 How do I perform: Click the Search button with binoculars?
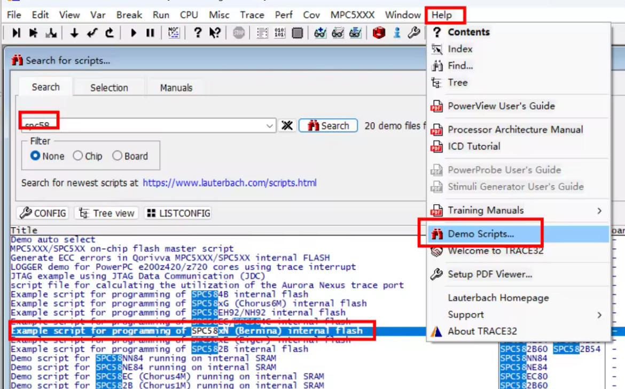(328, 126)
